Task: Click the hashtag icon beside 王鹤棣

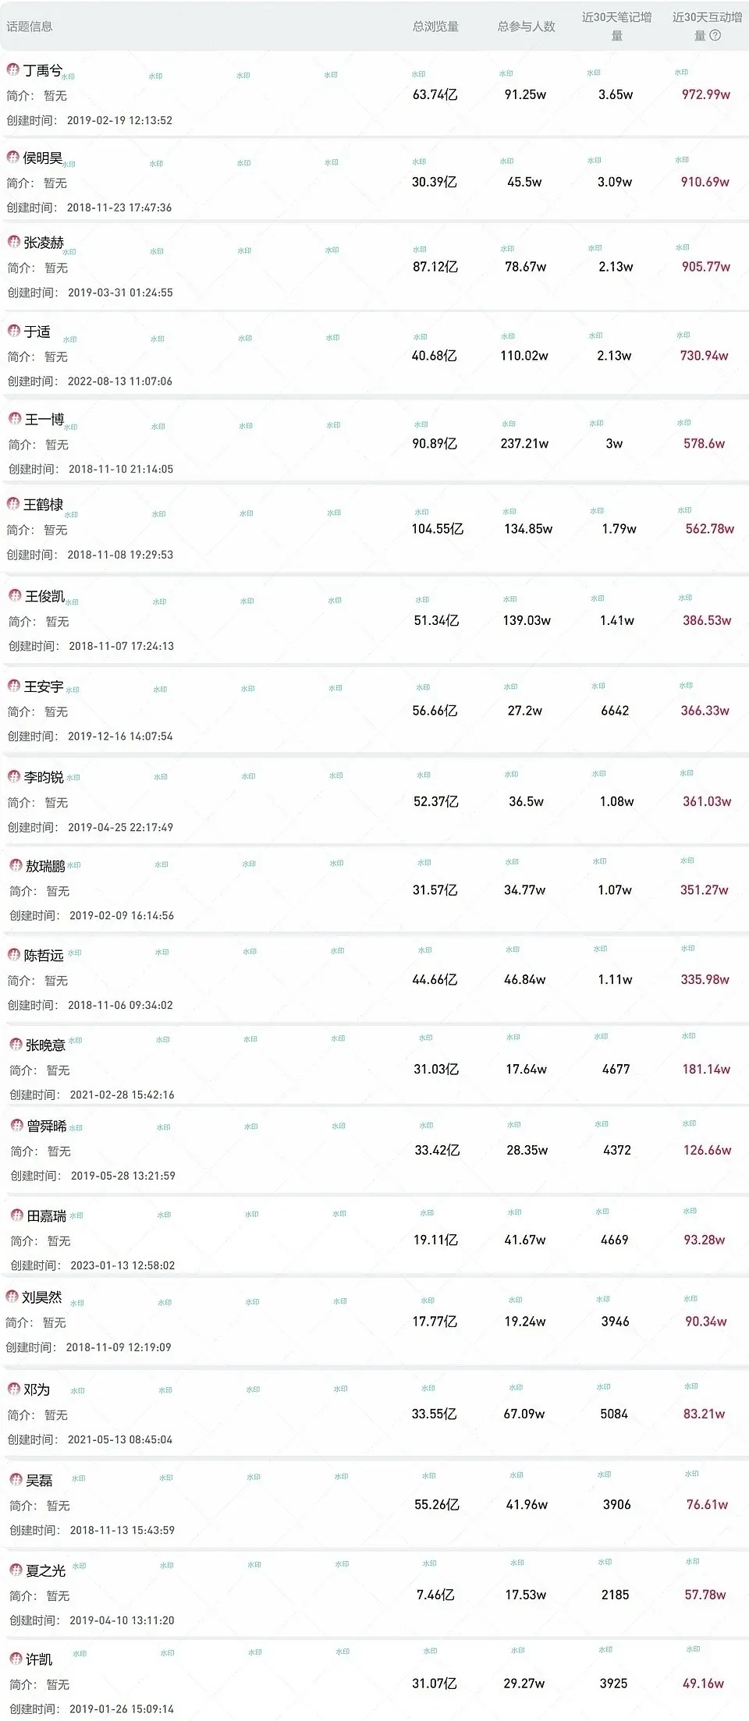Action: 12,504
